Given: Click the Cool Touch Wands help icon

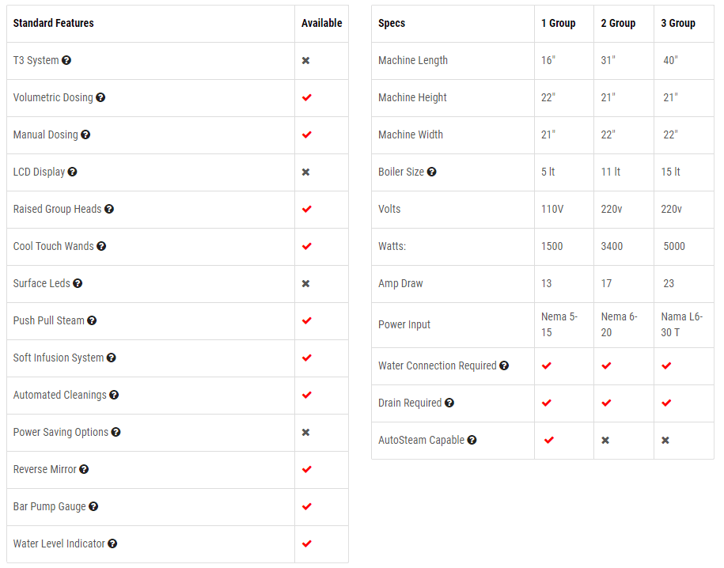Looking at the screenshot, I should point(101,246).
